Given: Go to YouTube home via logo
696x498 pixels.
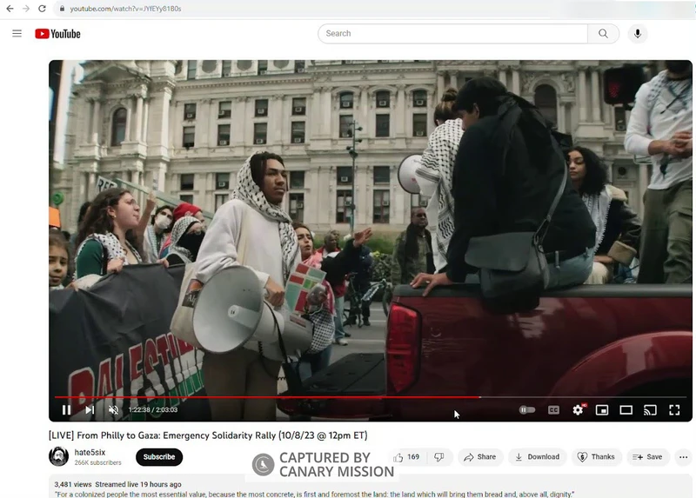Looking at the screenshot, I should [x=57, y=34].
